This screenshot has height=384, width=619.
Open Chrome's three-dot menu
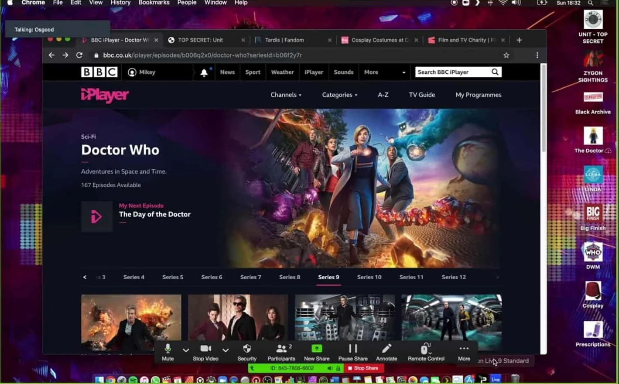point(537,55)
